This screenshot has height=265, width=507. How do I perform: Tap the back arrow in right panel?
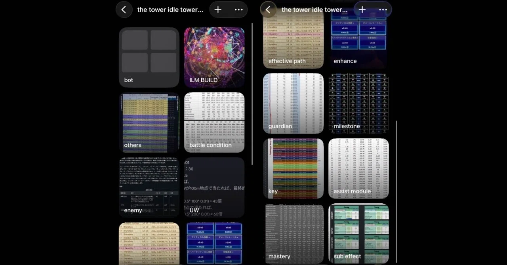[268, 9]
